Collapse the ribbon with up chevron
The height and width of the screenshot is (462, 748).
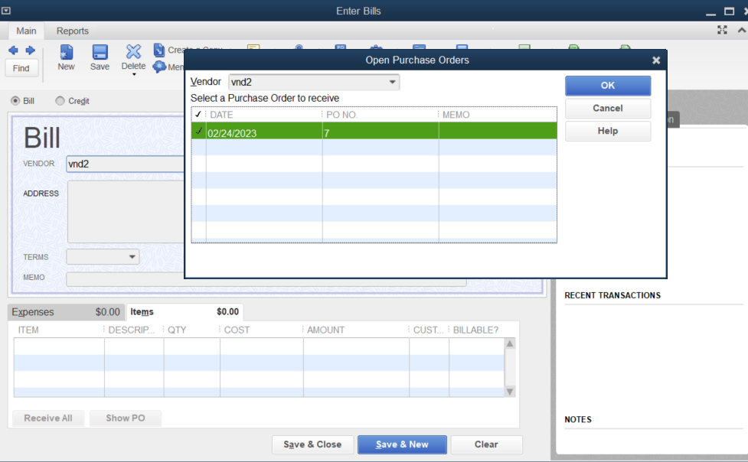click(742, 30)
